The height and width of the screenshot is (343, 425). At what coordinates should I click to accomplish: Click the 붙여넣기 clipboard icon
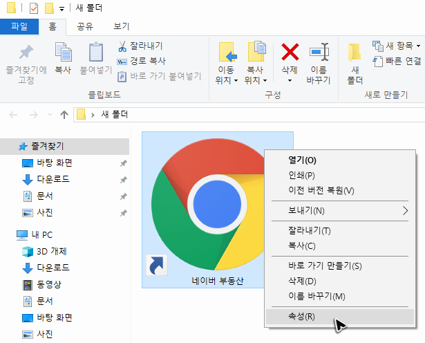coord(96,51)
